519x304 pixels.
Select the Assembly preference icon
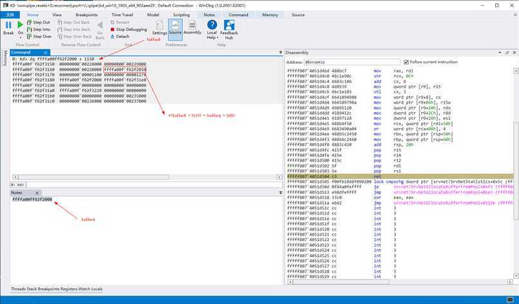tap(193, 25)
